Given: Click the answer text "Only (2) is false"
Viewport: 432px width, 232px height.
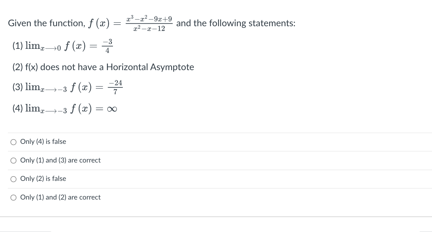Looking at the screenshot, I should click(x=43, y=179).
